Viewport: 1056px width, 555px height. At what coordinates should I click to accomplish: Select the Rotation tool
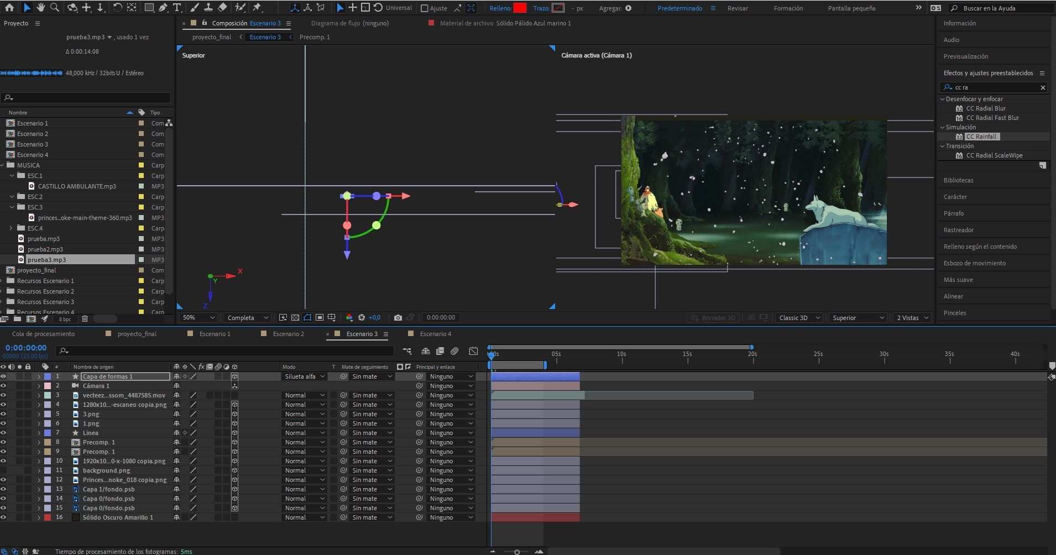click(118, 8)
